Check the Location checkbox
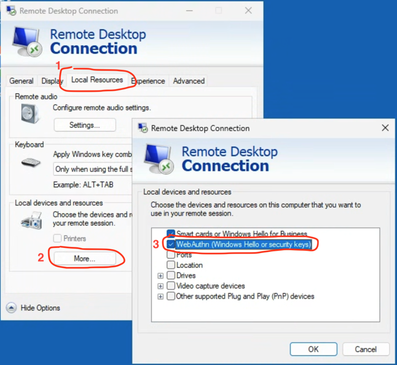397x365 pixels. tap(171, 265)
